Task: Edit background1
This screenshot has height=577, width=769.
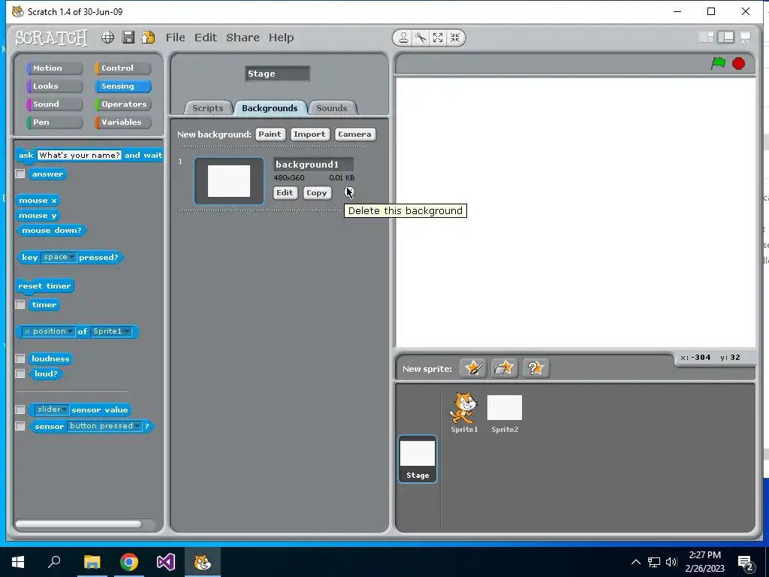Action: [285, 193]
